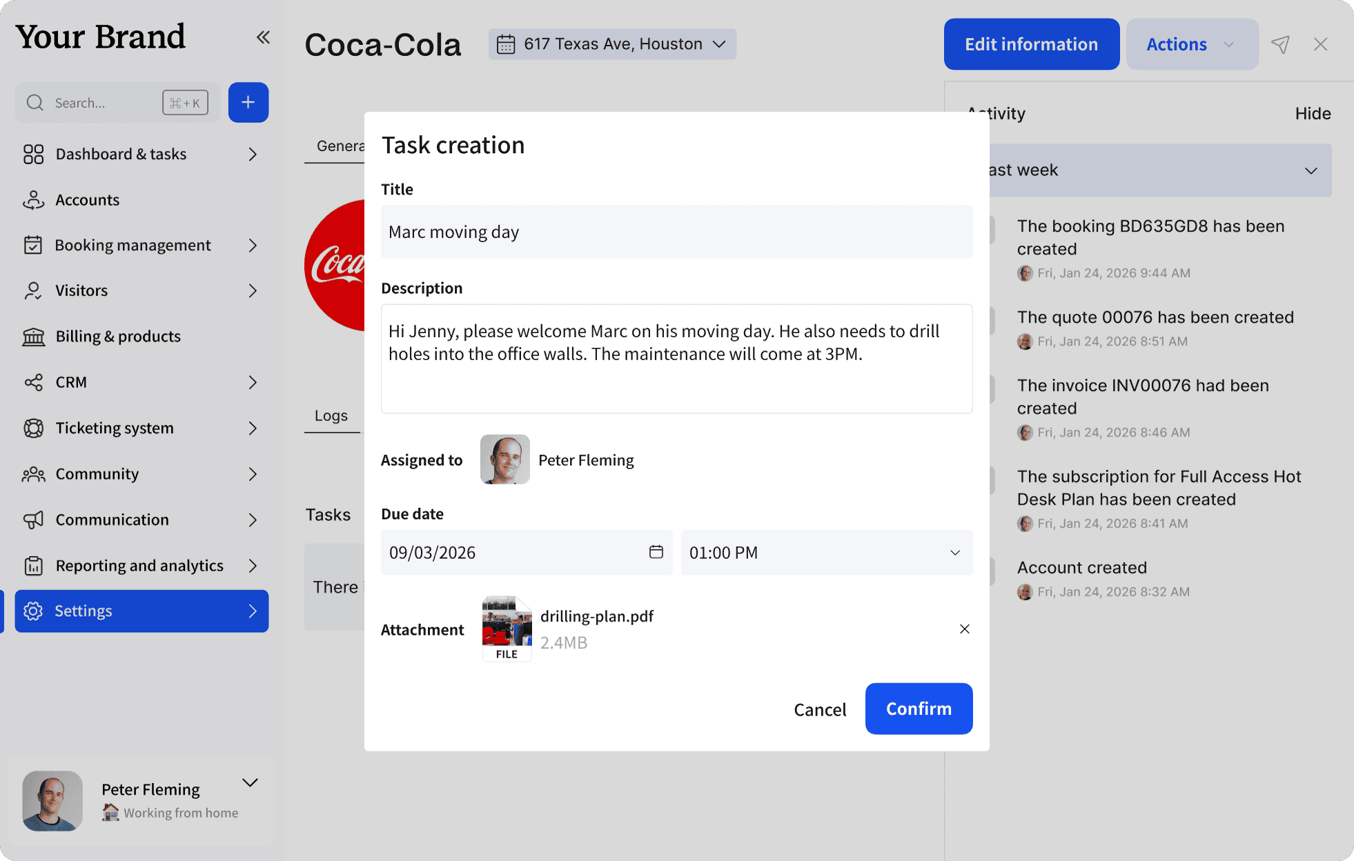Switch to the Logs tab
The width and height of the screenshot is (1354, 861).
(x=331, y=415)
